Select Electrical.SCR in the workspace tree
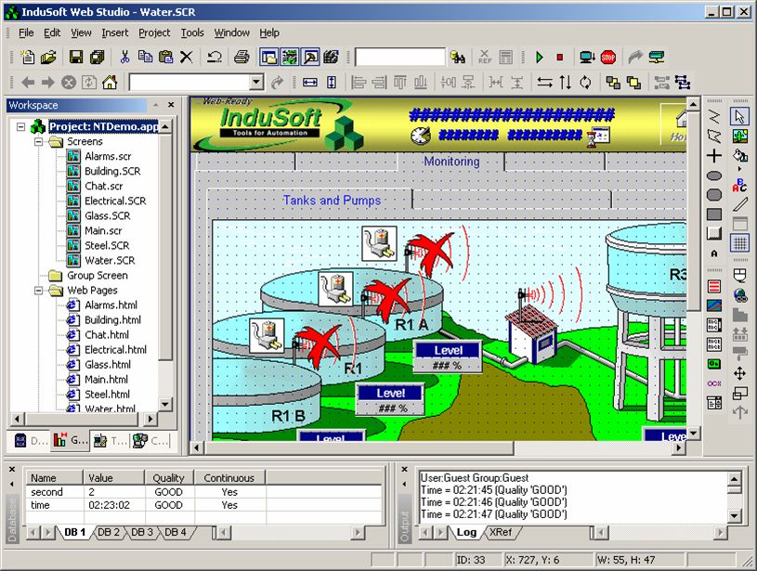The image size is (757, 571). click(x=115, y=201)
